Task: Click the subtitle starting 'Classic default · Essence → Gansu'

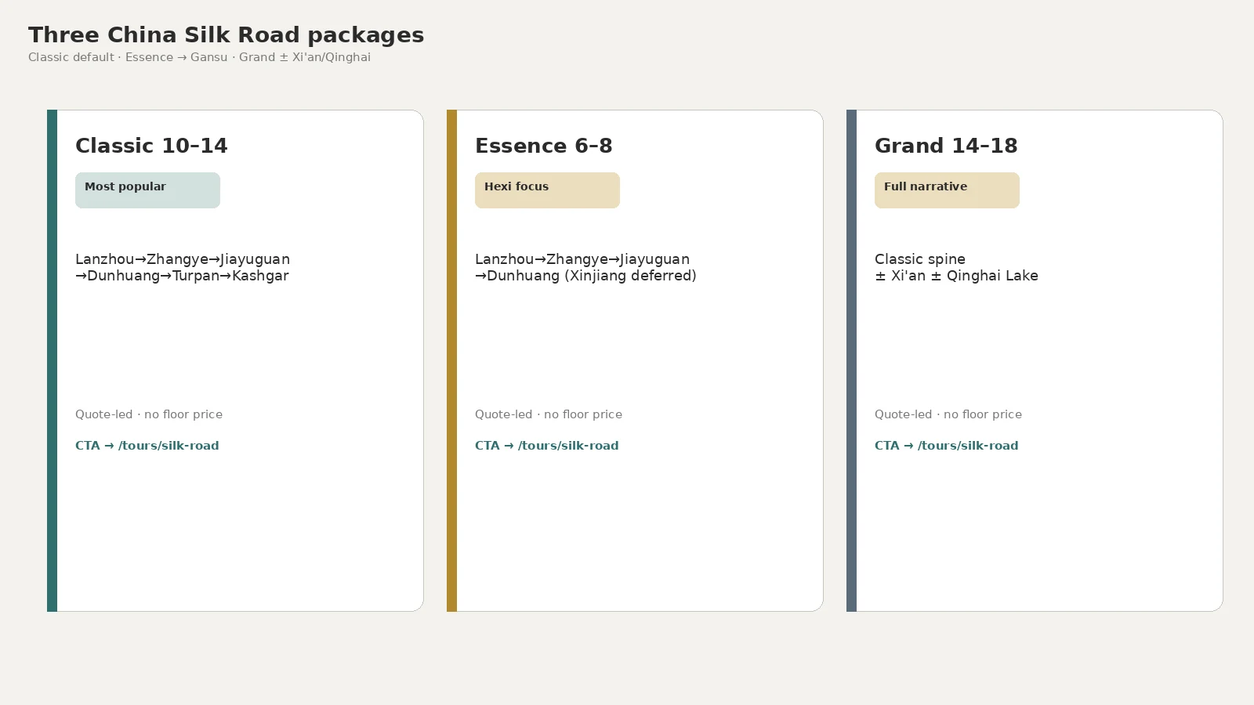Action: pyautogui.click(x=199, y=57)
